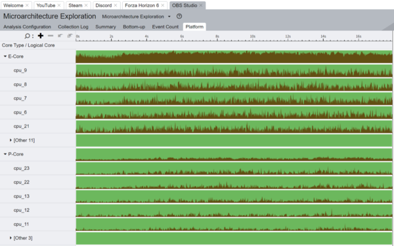Expand the [Other 11] cores group

[11, 140]
